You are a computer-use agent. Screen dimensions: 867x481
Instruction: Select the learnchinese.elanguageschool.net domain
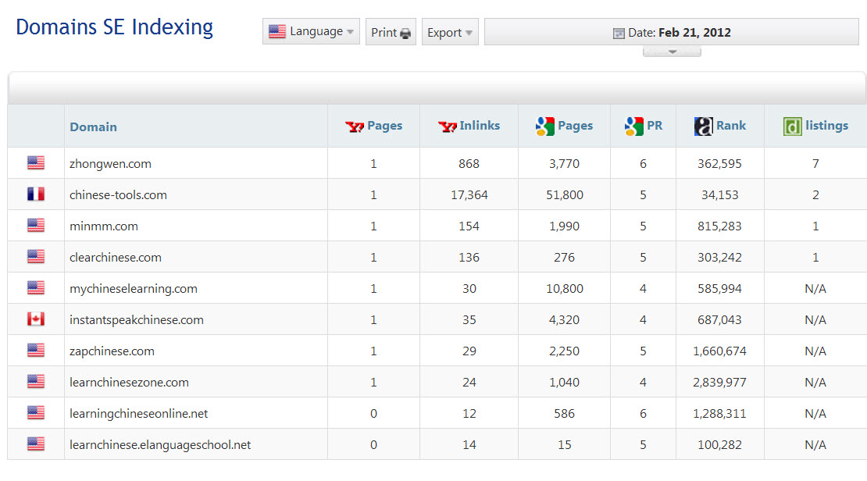coord(160,445)
